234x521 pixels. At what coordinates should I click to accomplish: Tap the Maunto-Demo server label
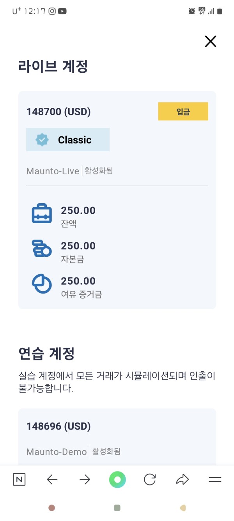click(x=57, y=452)
